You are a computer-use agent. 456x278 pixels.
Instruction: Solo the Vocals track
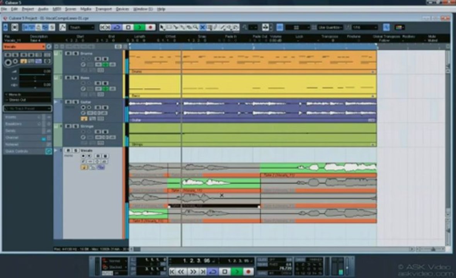click(x=76, y=151)
